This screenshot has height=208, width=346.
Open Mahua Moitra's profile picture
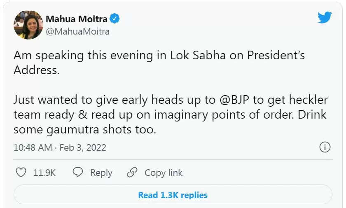[28, 25]
